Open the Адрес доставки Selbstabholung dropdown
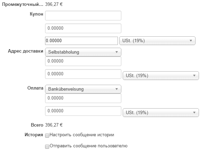The height and width of the screenshot is (157, 208). [x=83, y=52]
